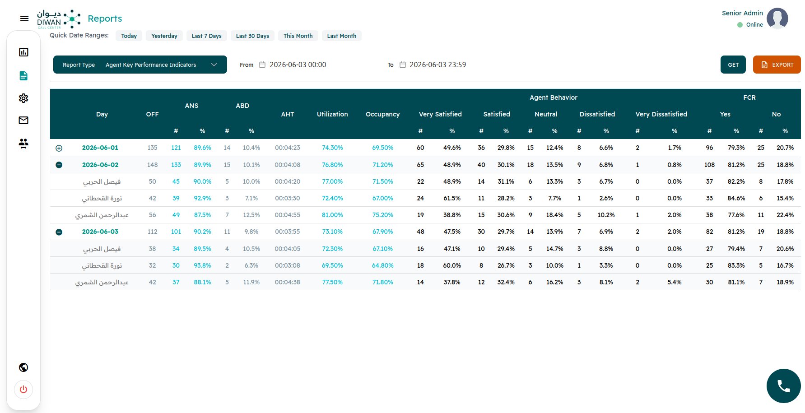Click AHT value 00:03:30
The width and height of the screenshot is (805, 413).
click(x=288, y=198)
